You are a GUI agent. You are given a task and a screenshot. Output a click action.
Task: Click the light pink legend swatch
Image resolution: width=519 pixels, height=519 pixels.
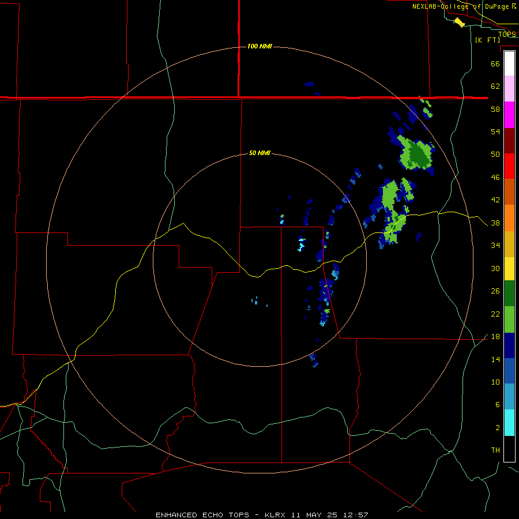[x=509, y=89]
